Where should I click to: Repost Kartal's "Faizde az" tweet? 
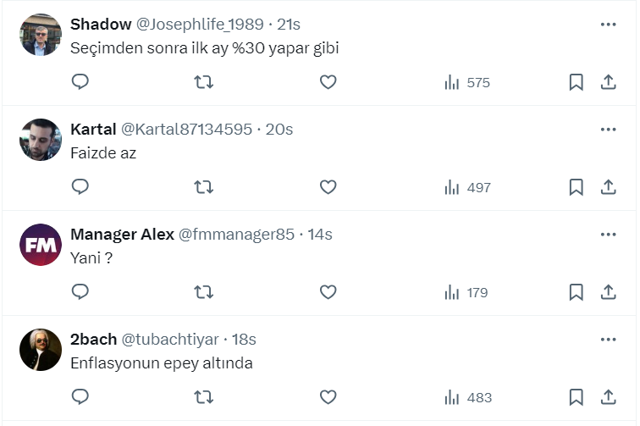(x=204, y=187)
